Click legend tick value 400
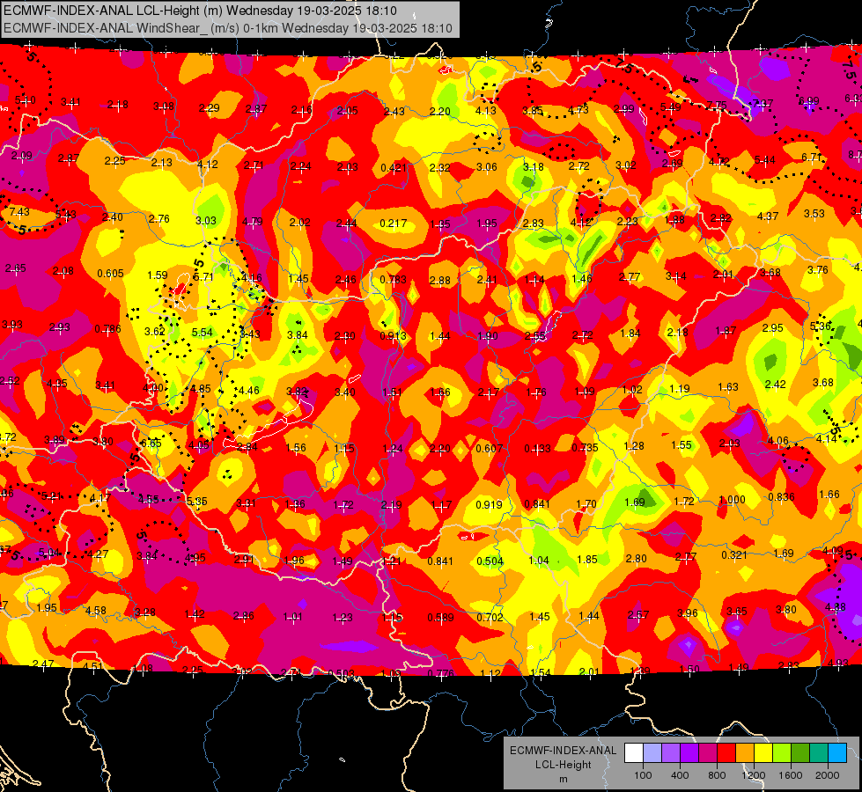This screenshot has width=862, height=792. click(x=680, y=775)
